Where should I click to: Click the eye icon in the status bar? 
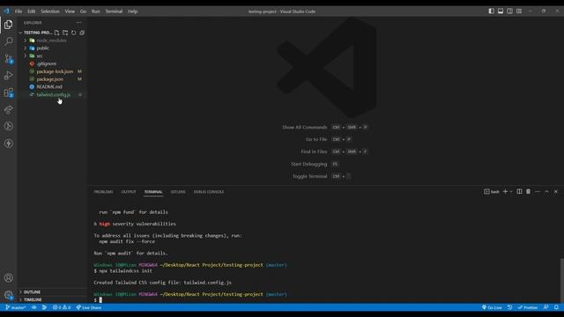coord(33,307)
